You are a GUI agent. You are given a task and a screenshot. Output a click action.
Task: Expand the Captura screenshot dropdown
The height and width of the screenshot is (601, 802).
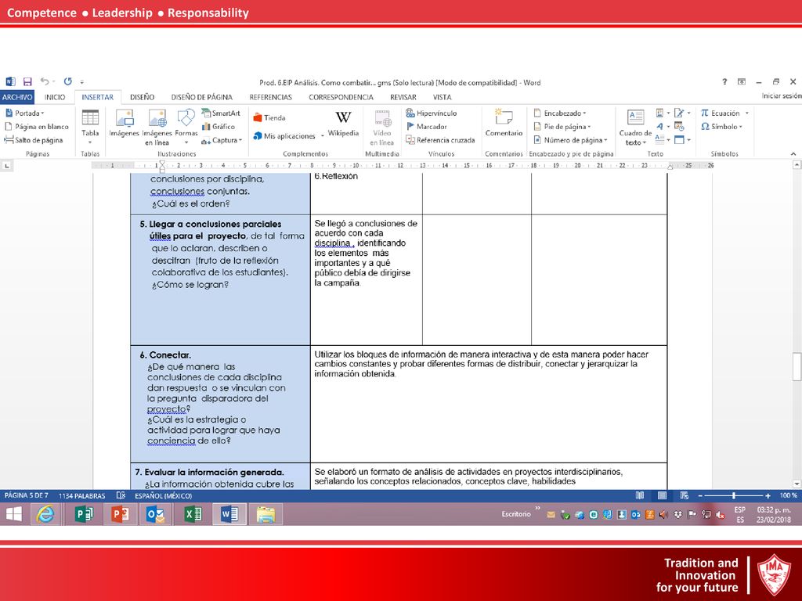pos(221,139)
